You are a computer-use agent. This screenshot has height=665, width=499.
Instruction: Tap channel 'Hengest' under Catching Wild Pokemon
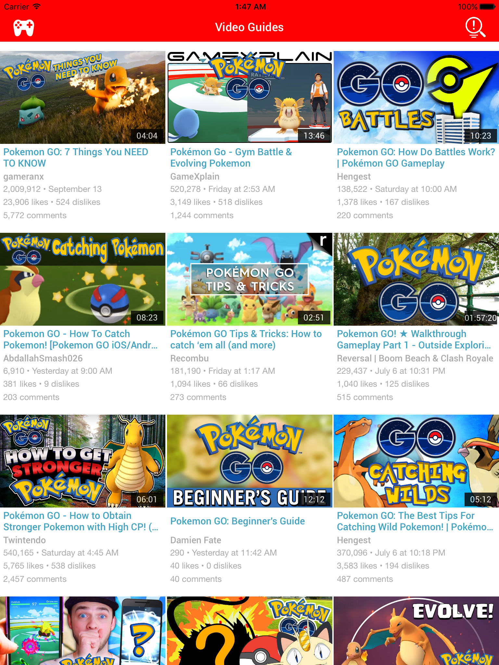354,540
